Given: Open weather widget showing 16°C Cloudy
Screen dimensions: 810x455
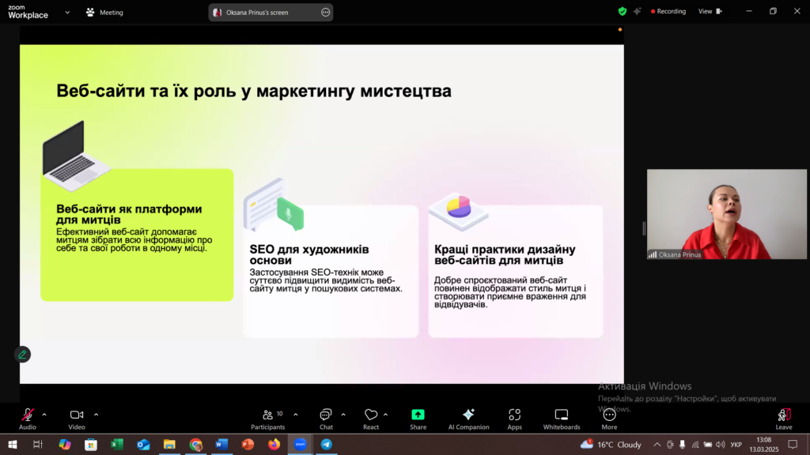Looking at the screenshot, I should 611,444.
